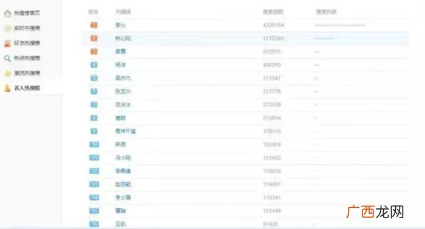The height and width of the screenshot is (229, 425).
Task: Open the keyword 张艺兴
Action: coord(123,91)
